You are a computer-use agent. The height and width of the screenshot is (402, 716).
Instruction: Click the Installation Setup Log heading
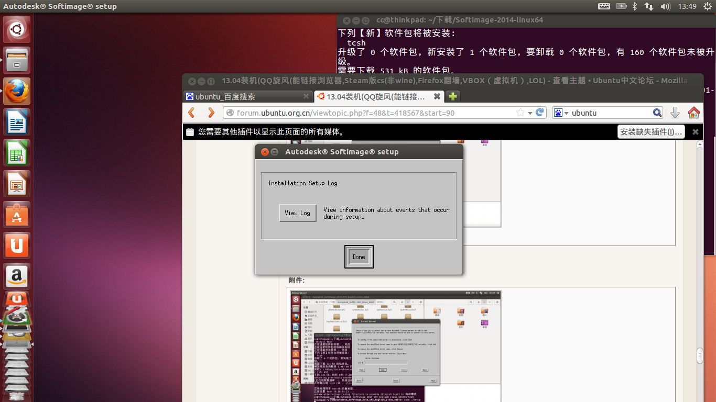(x=303, y=183)
